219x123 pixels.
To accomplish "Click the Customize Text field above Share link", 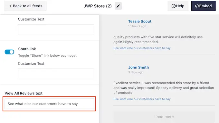I will [x=56, y=29].
